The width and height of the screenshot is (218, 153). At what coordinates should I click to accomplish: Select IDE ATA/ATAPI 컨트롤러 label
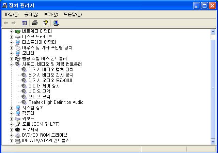[x=46, y=141]
